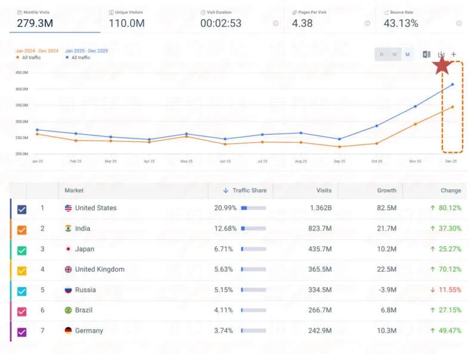Toggle the Brazil pink checkbox

pyautogui.click(x=21, y=312)
